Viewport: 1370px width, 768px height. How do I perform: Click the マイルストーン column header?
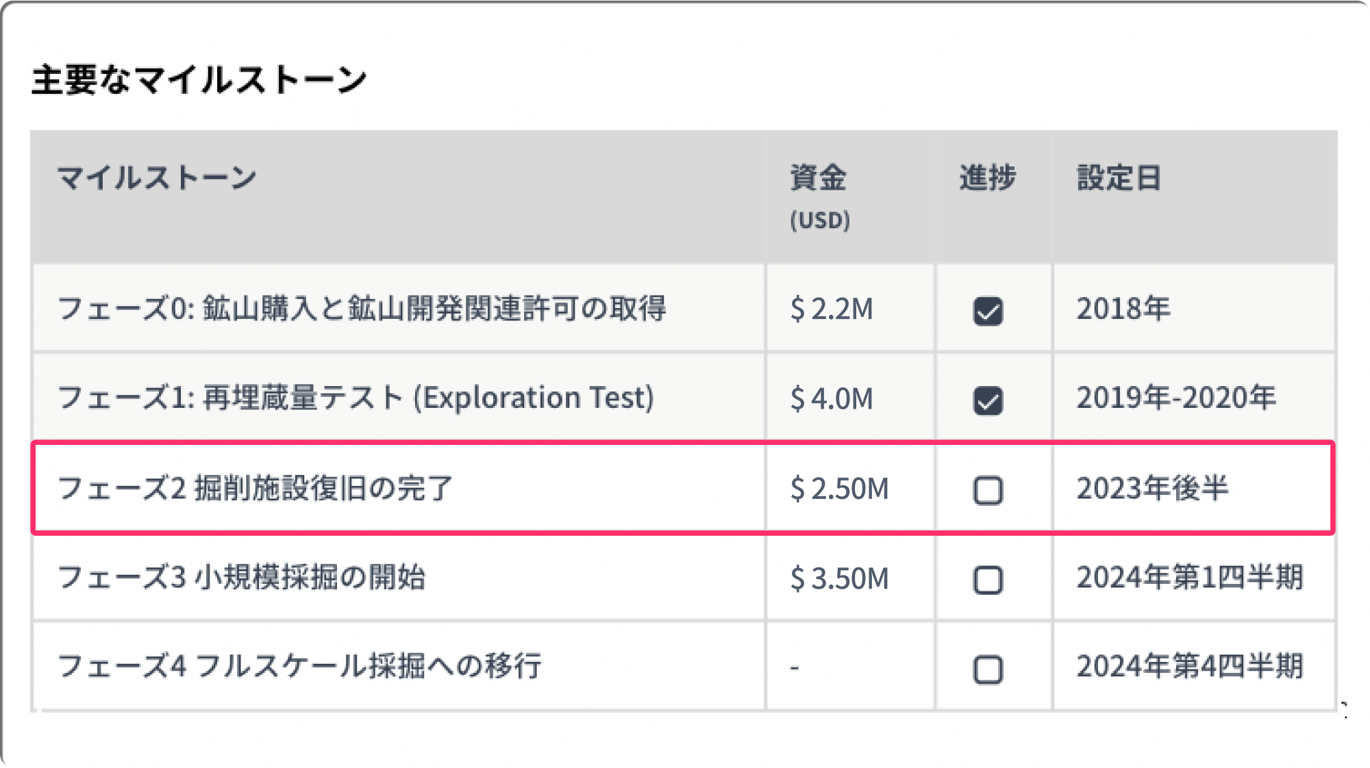click(x=157, y=178)
